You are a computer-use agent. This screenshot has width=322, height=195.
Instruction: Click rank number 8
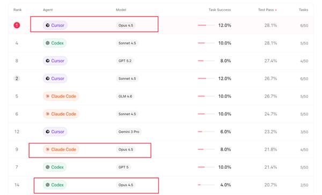(x=17, y=61)
